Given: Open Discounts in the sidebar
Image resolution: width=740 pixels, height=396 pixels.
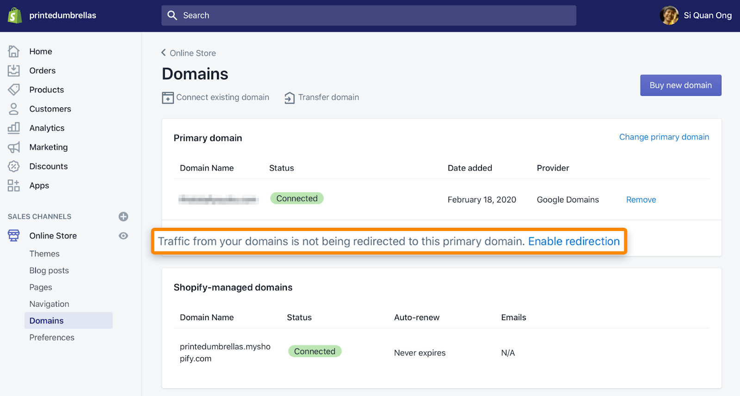Looking at the screenshot, I should (x=49, y=166).
